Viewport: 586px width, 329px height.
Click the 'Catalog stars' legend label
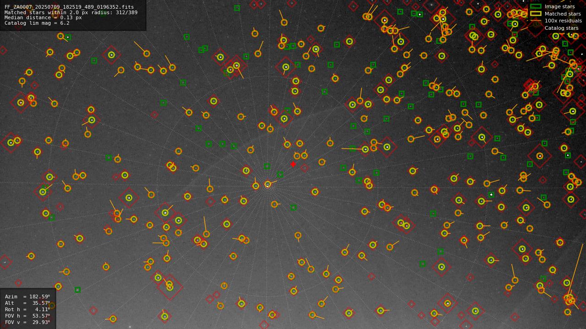click(x=561, y=28)
